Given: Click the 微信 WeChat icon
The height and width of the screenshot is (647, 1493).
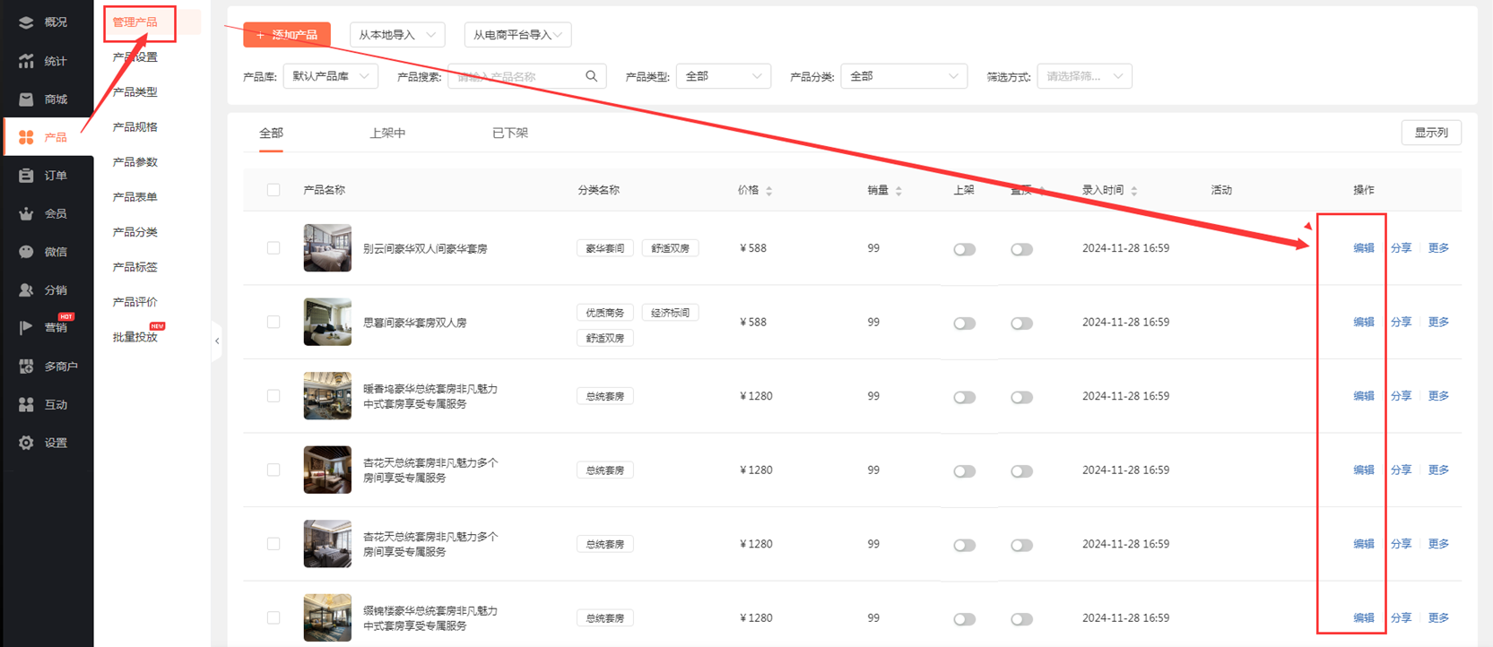Looking at the screenshot, I should [26, 252].
